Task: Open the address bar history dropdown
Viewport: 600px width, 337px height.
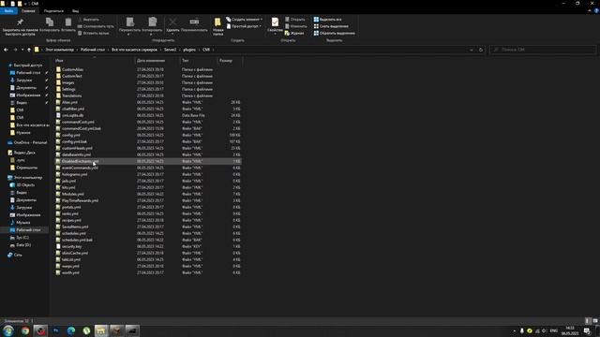Action: [x=471, y=50]
